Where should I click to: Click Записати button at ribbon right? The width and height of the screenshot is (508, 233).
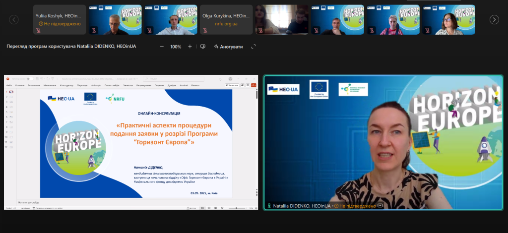[232, 85]
